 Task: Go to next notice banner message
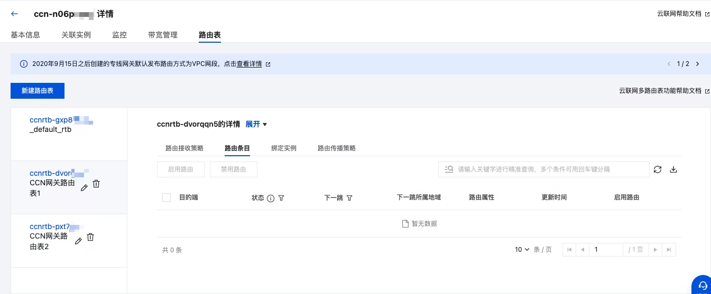(x=697, y=64)
